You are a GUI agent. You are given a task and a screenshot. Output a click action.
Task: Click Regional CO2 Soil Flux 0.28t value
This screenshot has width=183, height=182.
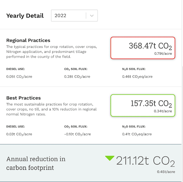pos(77,77)
